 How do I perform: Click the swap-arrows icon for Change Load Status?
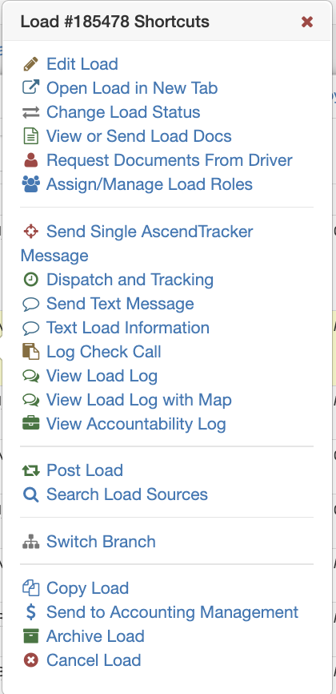tap(30, 112)
